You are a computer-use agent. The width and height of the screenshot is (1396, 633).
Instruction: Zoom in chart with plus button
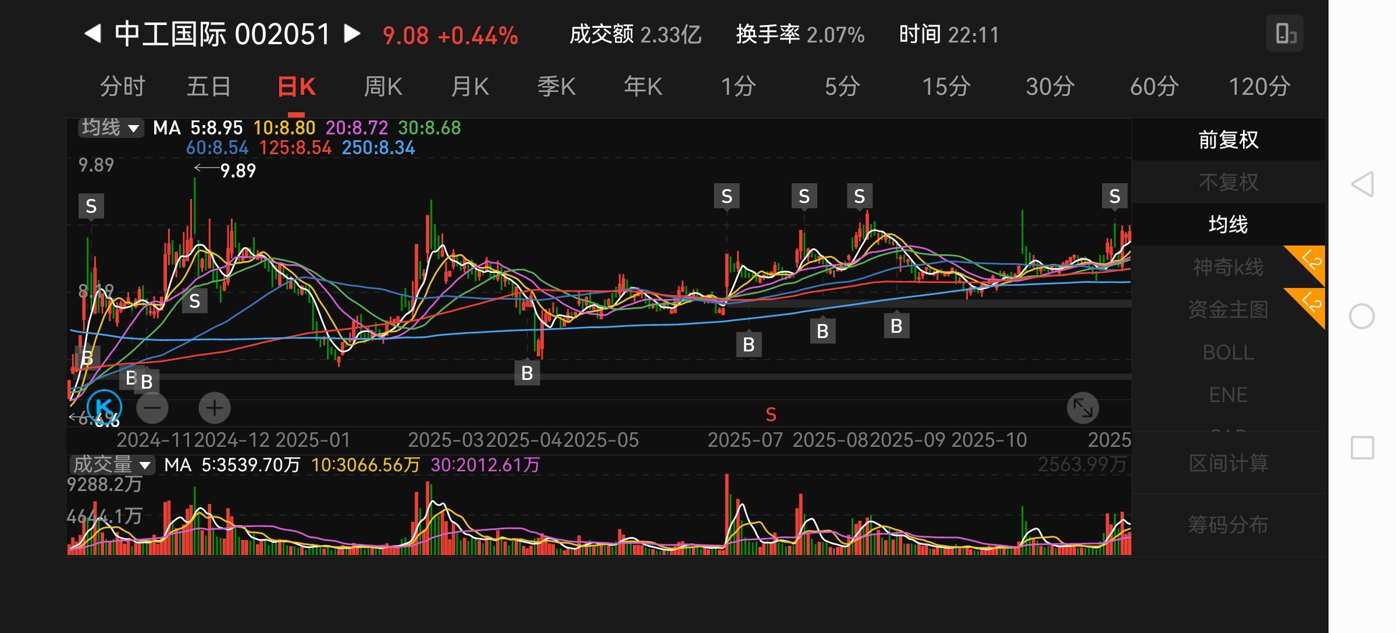(x=214, y=408)
